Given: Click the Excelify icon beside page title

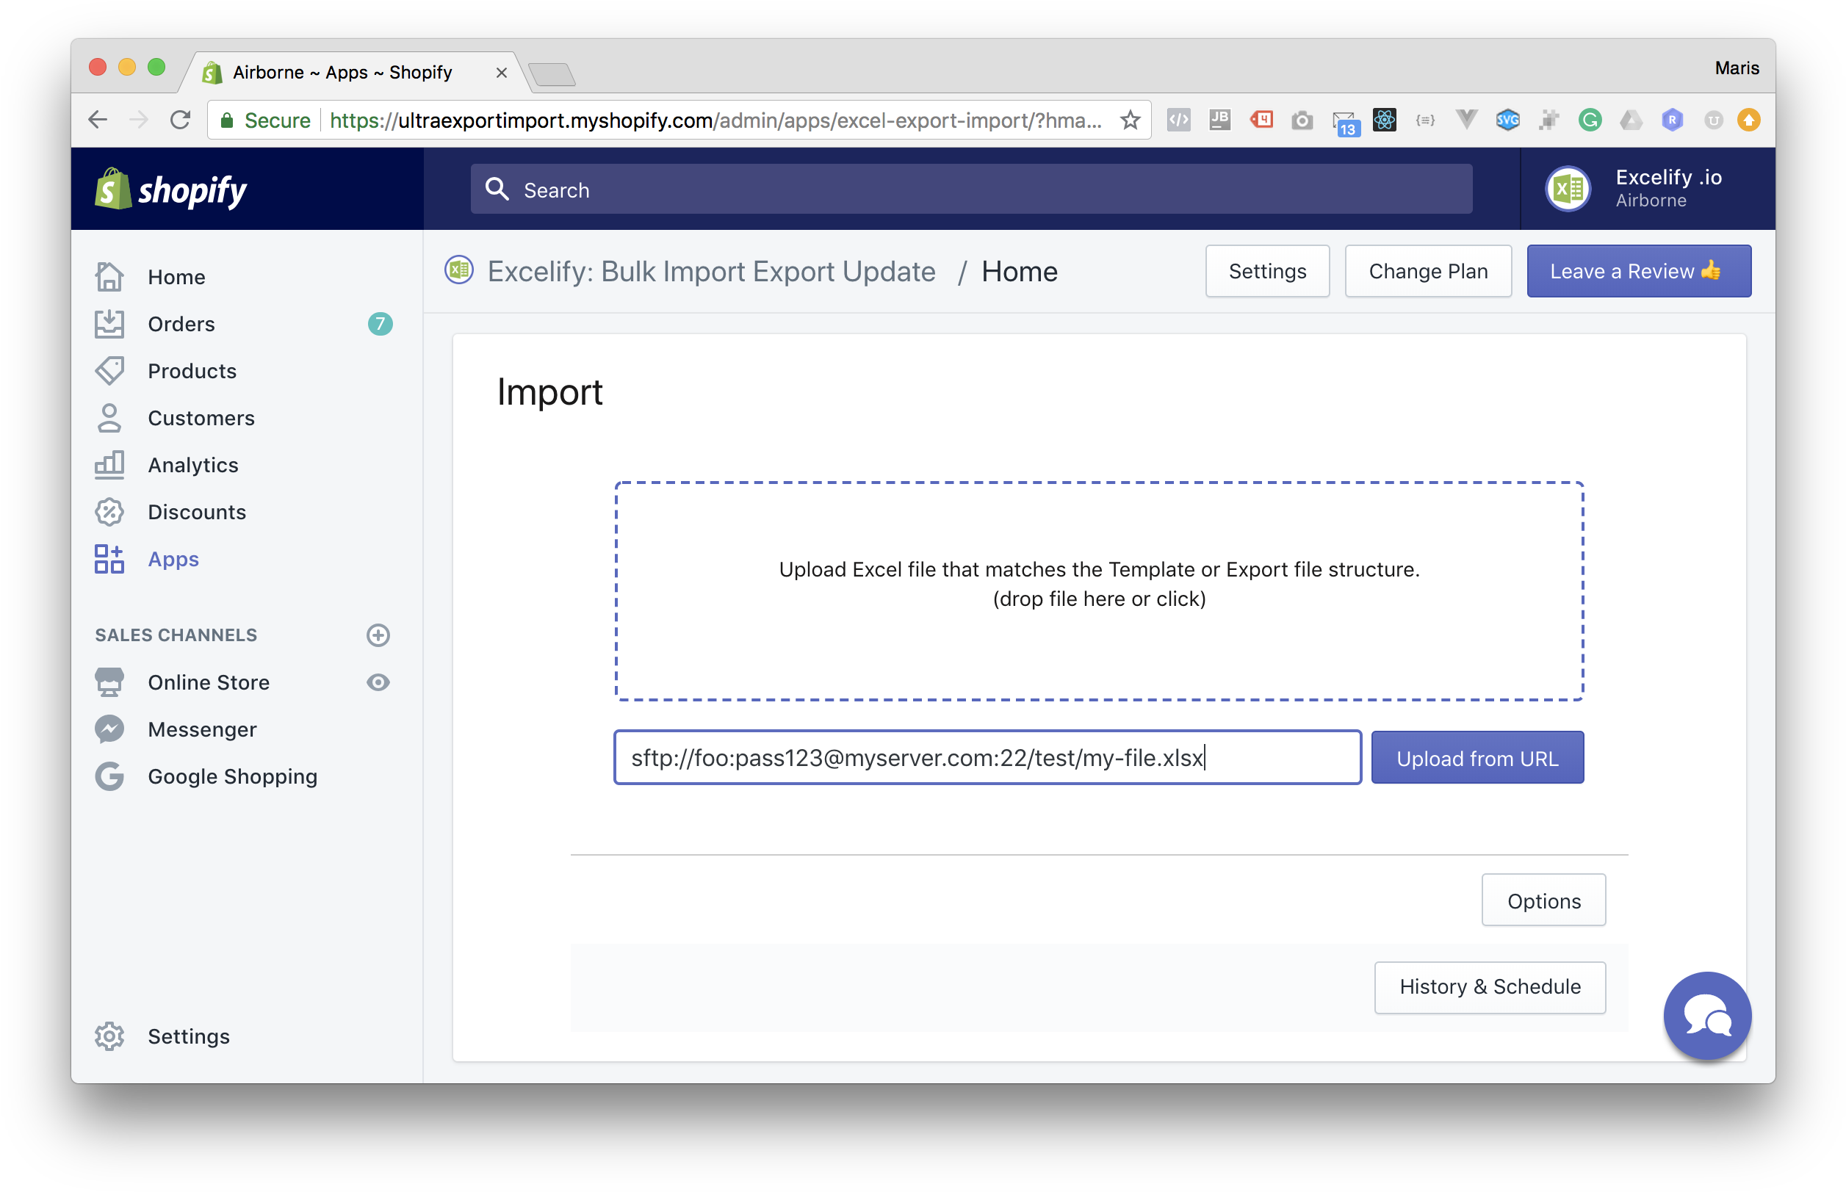Looking at the screenshot, I should pos(459,270).
